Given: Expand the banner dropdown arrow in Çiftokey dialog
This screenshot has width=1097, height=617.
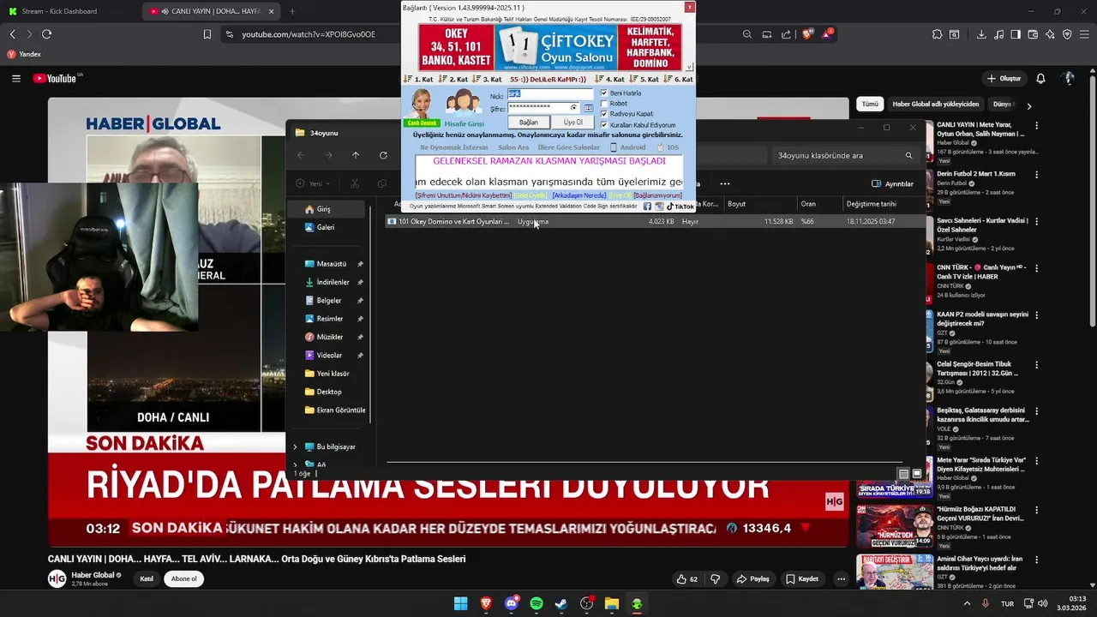Looking at the screenshot, I should coord(690,67).
